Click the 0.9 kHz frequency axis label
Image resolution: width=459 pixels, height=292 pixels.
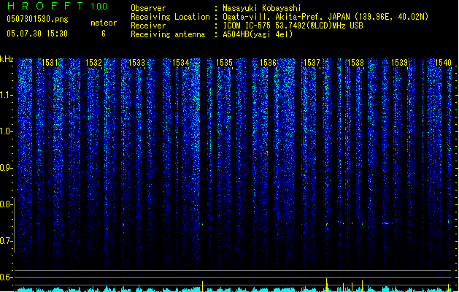(x=6, y=168)
